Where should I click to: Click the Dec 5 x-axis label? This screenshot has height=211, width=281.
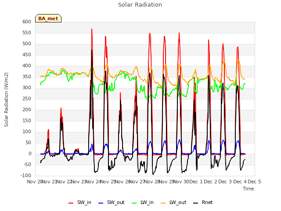pyautogui.click(x=254, y=182)
